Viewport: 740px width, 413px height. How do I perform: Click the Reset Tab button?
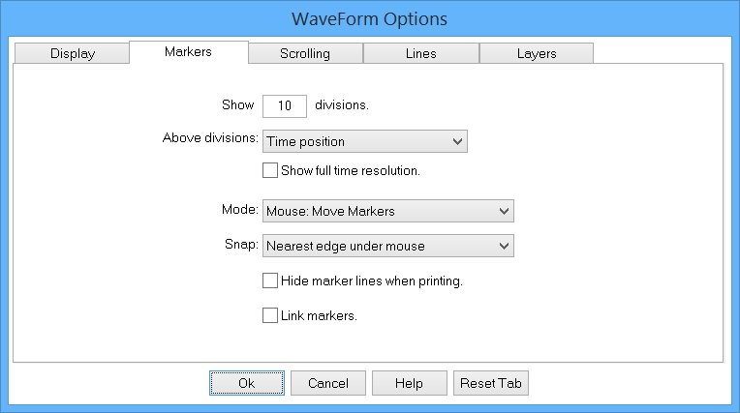pos(491,383)
